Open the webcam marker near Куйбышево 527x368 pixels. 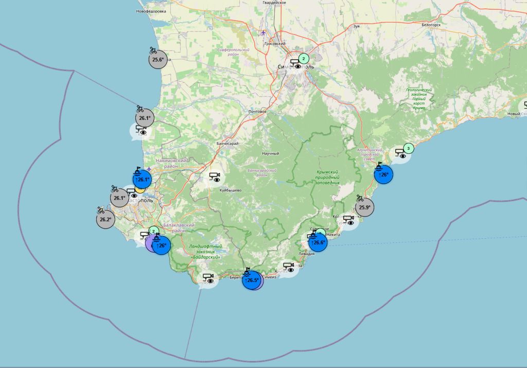click(215, 177)
